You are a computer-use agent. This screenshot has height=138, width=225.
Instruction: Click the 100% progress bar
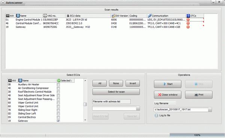pyautogui.click(x=197, y=135)
